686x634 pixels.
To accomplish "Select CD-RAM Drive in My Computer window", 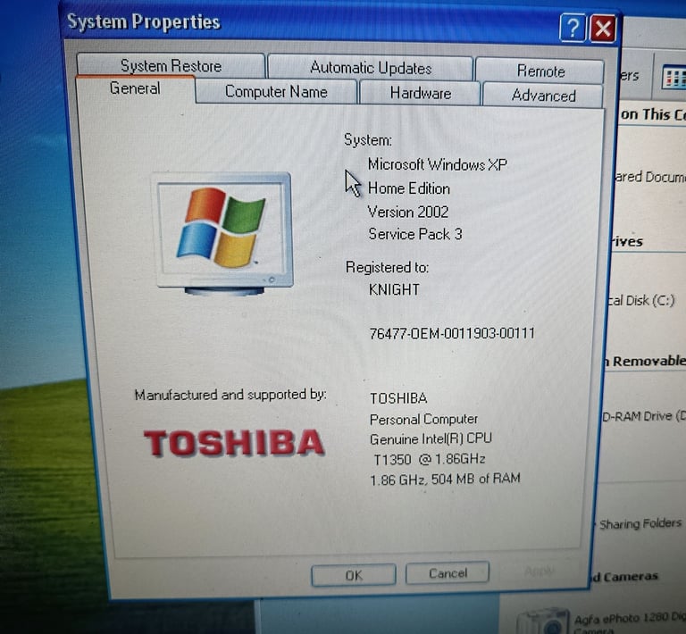I will coord(644,416).
